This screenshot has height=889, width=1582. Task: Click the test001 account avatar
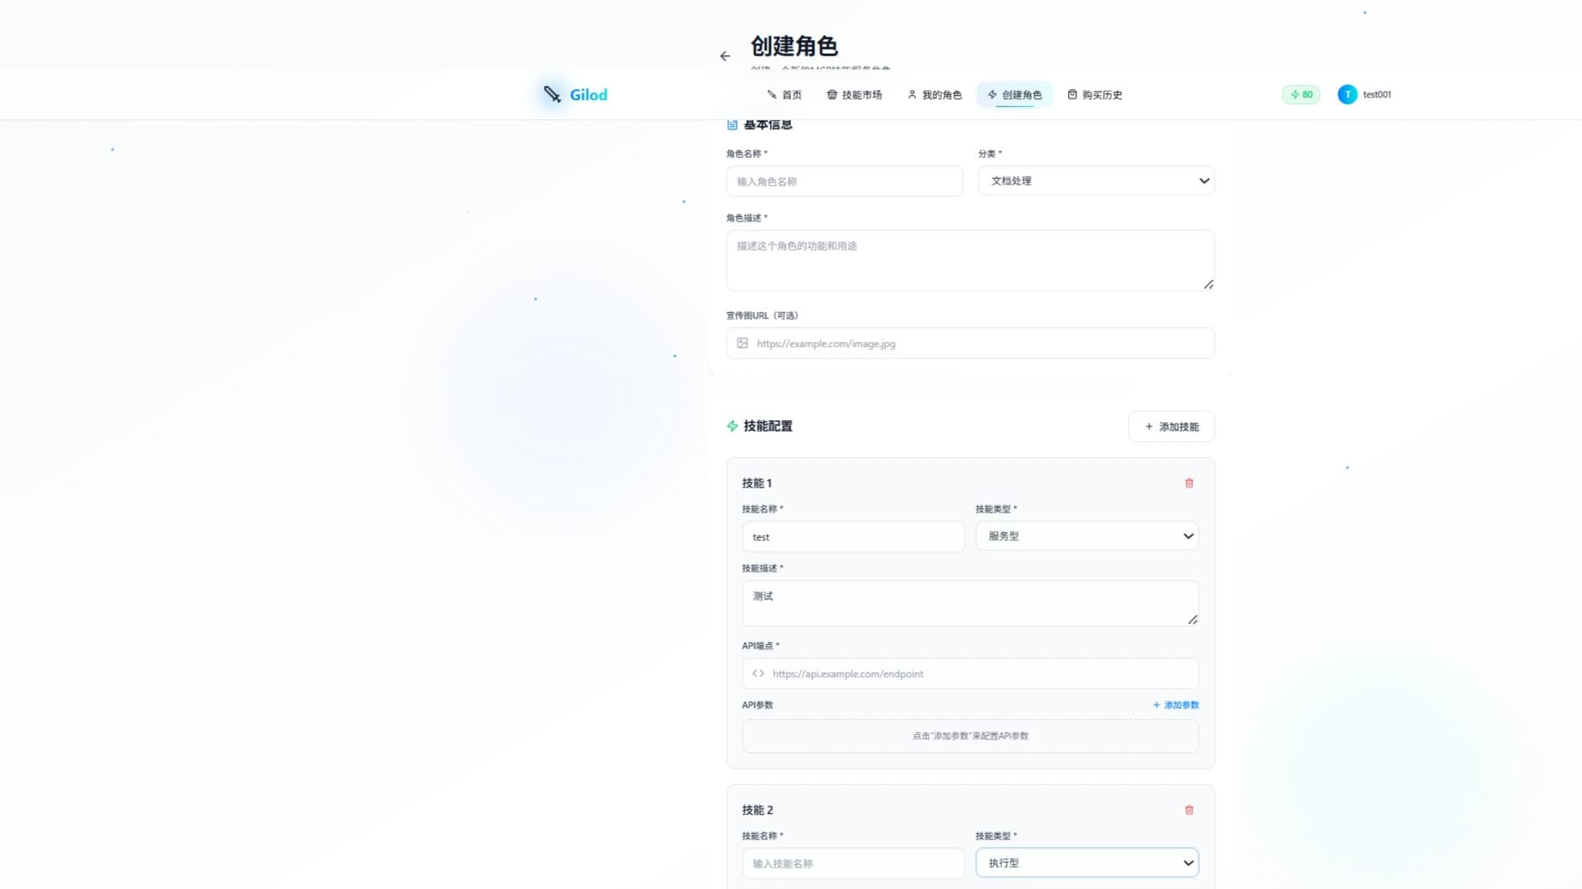[1347, 94]
